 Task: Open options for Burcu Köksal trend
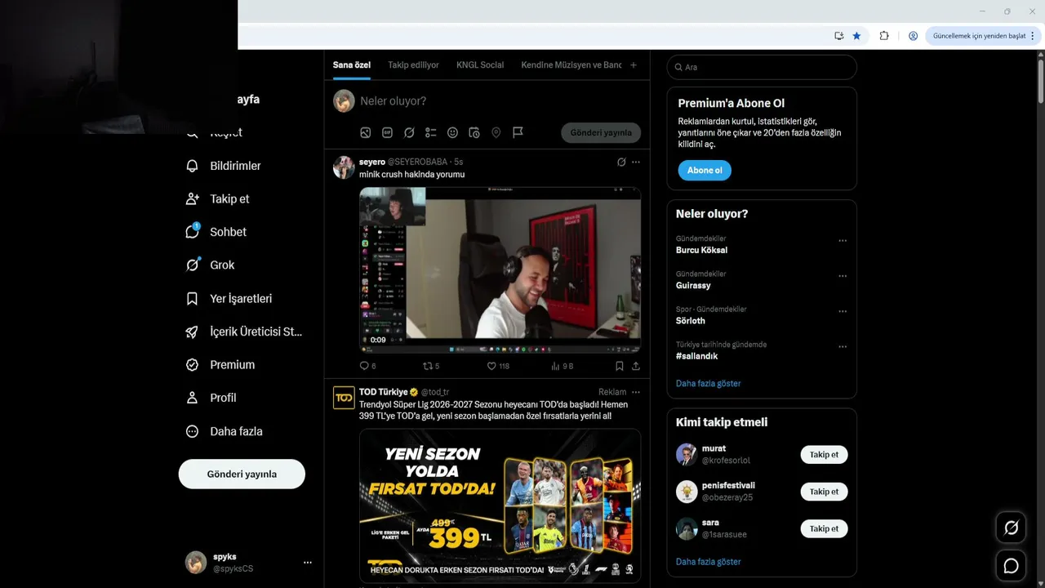point(843,241)
